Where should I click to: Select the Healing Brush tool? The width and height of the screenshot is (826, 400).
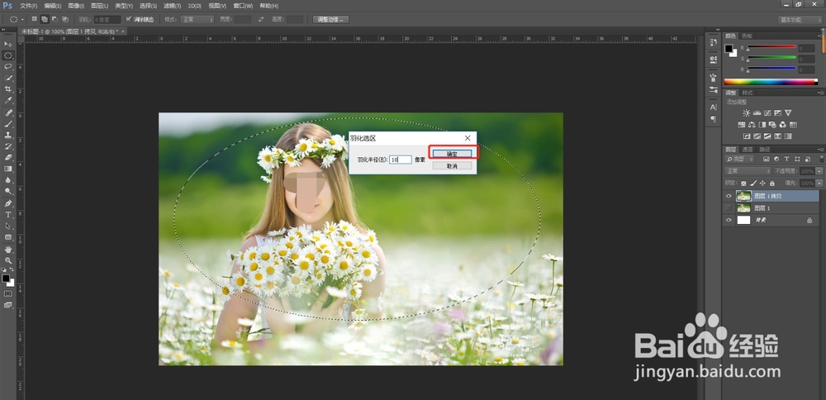[8, 112]
